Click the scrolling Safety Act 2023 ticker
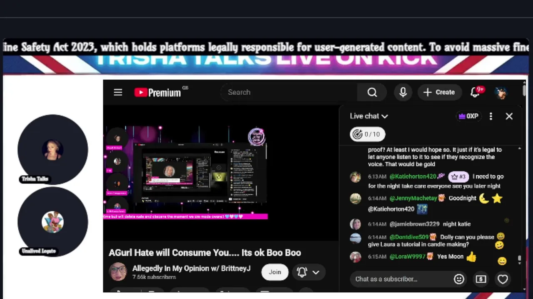The width and height of the screenshot is (533, 299). click(x=266, y=47)
